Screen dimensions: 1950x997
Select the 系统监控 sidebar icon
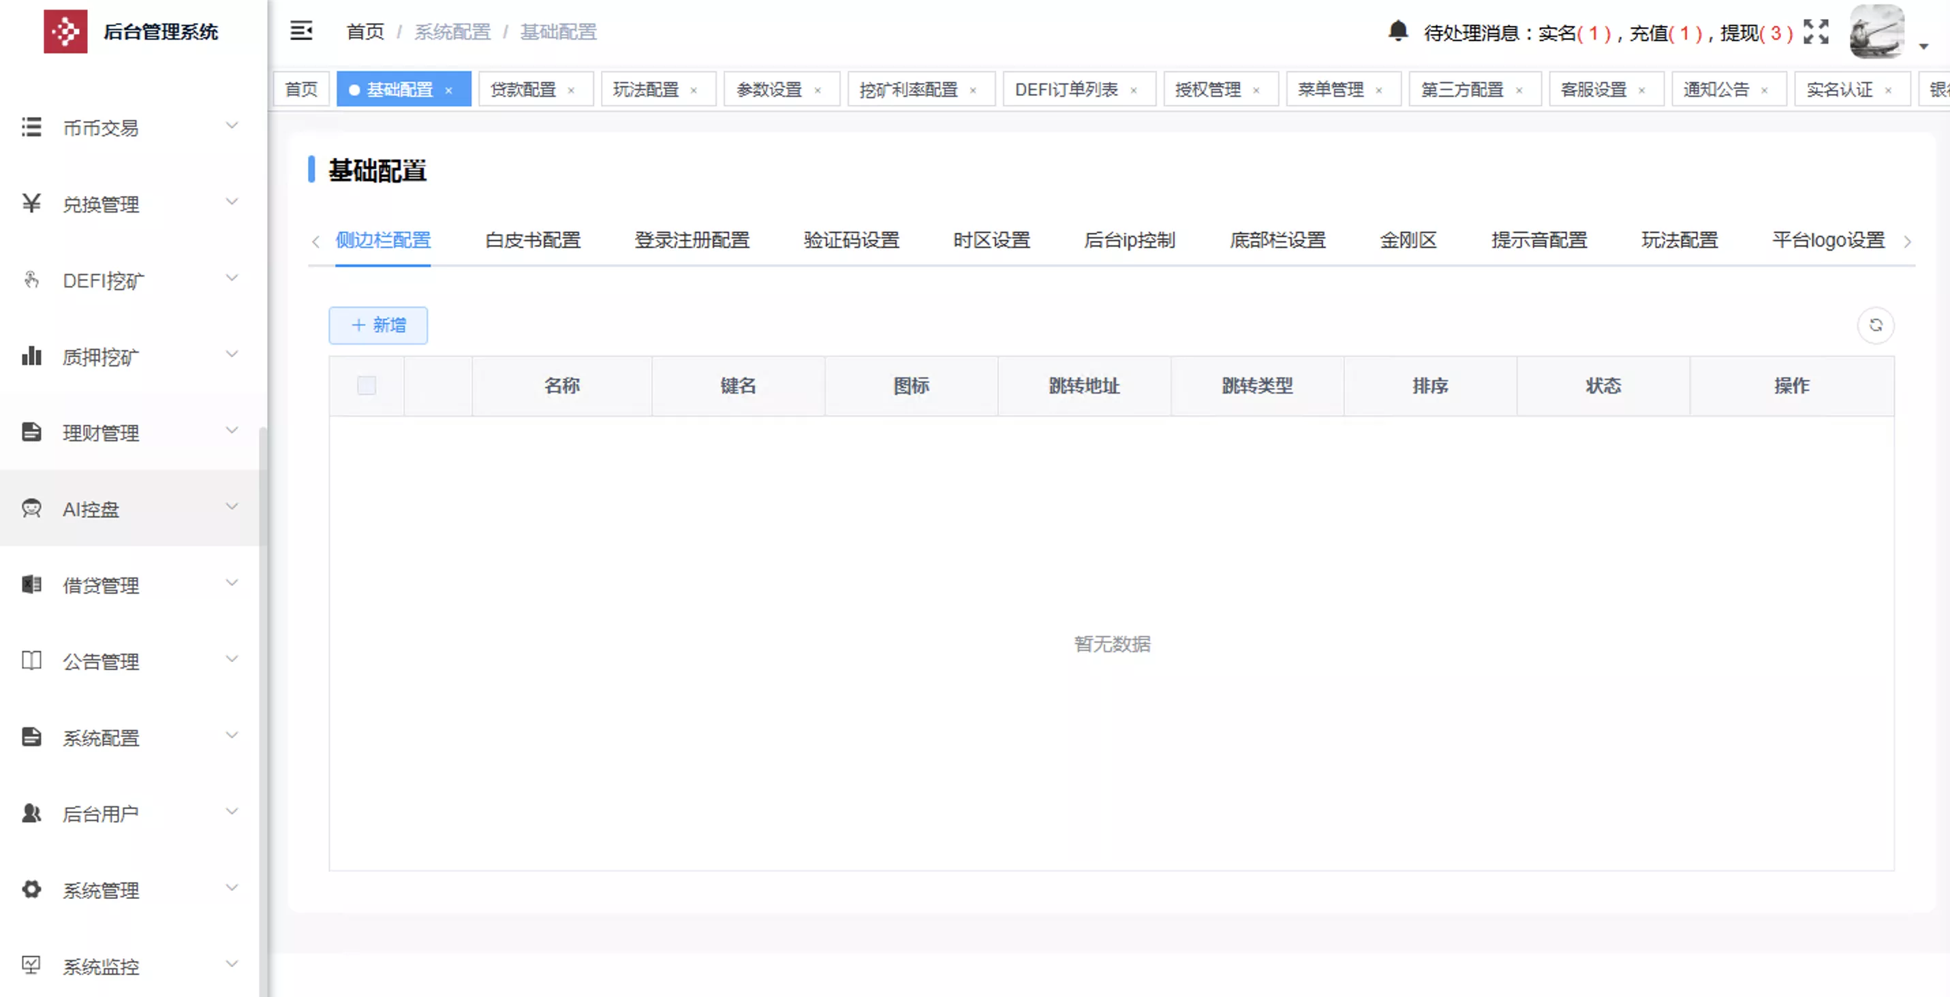pos(31,966)
